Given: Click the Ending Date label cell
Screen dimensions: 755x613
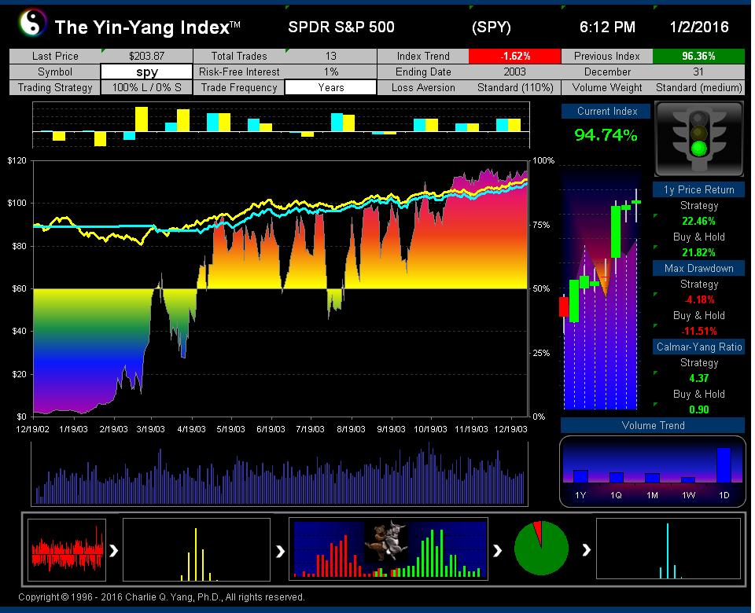Looking at the screenshot, I should 423,72.
